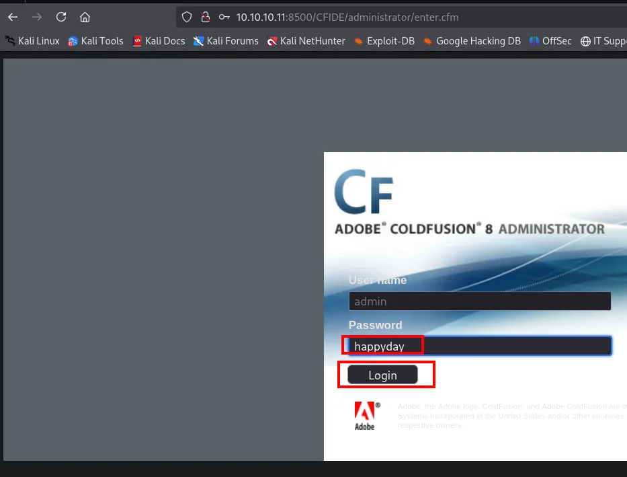Click the User name label text
This screenshot has width=627, height=477.
378,280
